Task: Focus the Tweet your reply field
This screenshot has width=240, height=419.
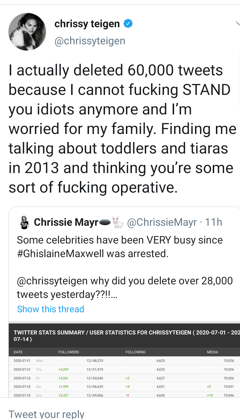Action: (47, 414)
